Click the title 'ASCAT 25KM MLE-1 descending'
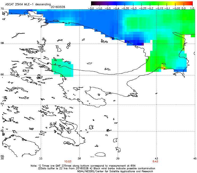Image resolution: width=197 pixels, height=173 pixels. (28, 4)
